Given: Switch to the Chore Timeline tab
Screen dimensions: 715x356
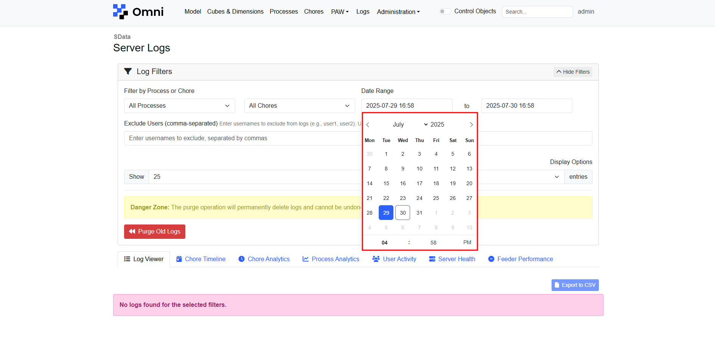Looking at the screenshot, I should (201, 259).
